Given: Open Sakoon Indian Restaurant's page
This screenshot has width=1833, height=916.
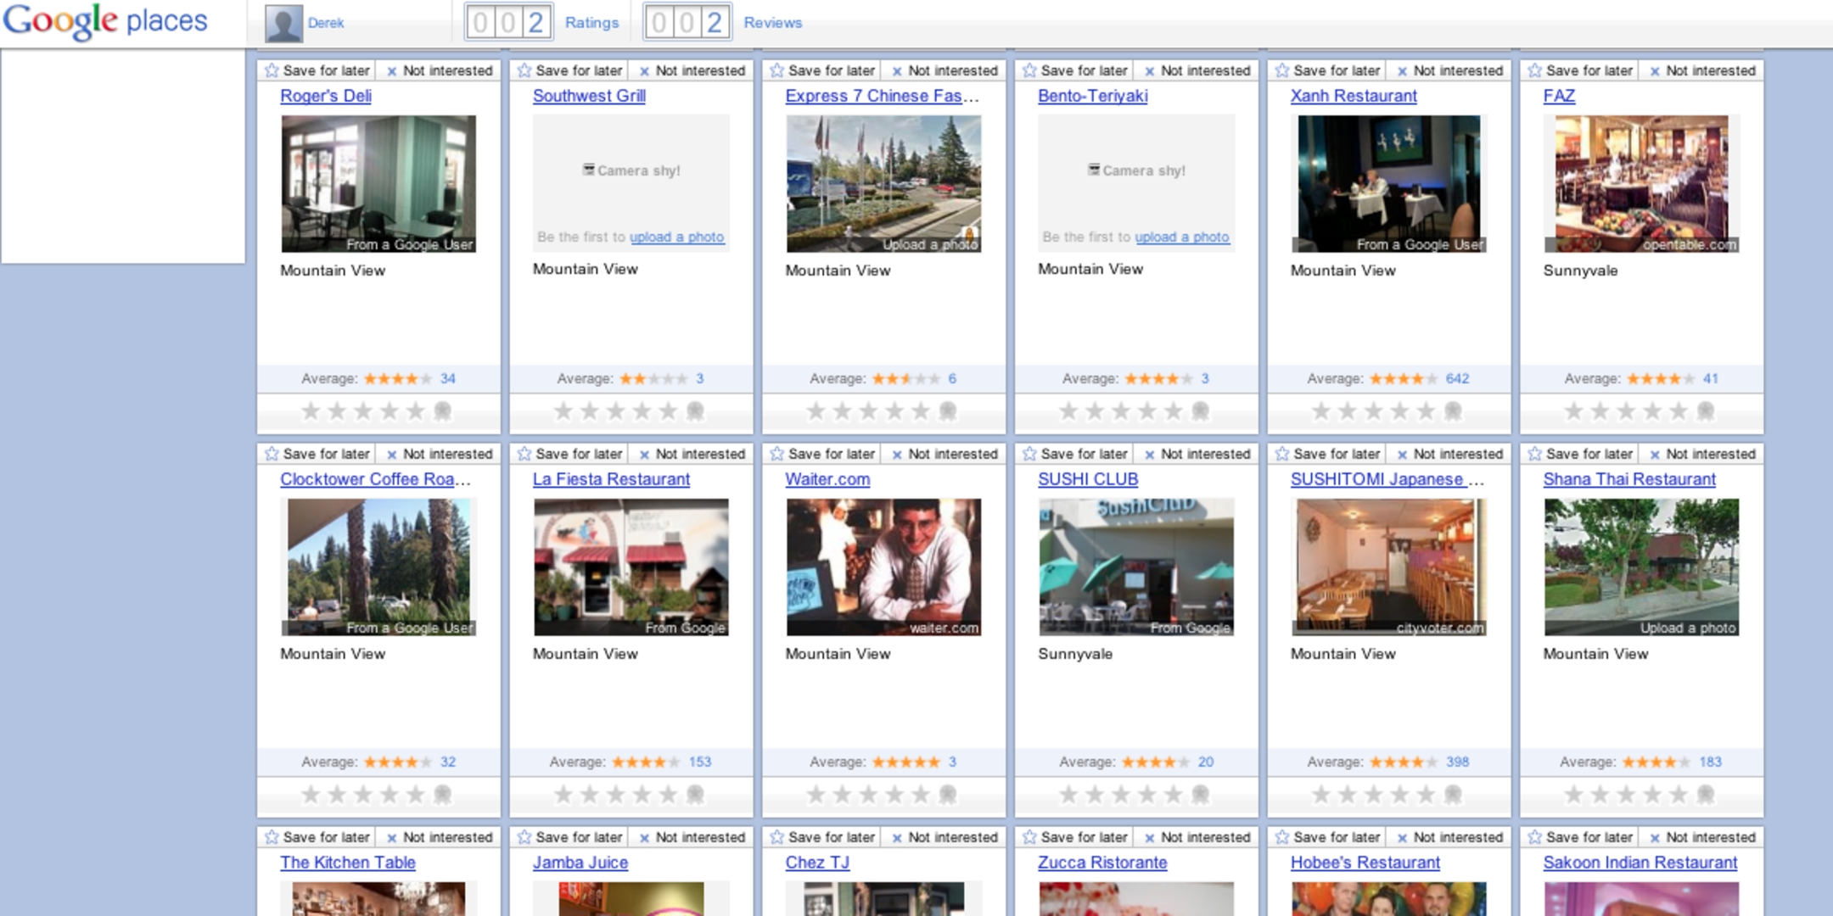Looking at the screenshot, I should [1639, 863].
